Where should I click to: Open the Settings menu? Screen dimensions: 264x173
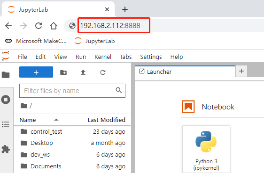point(151,57)
